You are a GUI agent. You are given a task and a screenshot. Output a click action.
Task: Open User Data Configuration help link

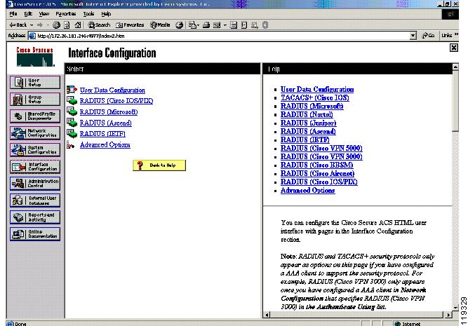point(317,90)
